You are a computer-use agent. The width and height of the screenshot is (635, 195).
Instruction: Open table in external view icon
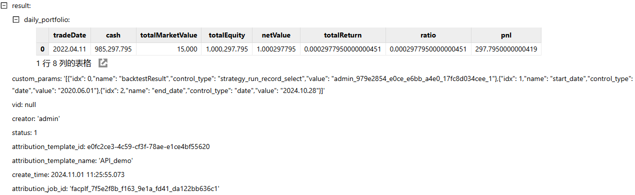click(x=103, y=63)
